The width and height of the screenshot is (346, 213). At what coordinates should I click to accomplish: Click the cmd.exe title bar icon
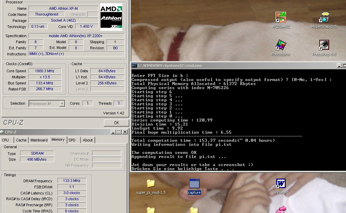(134, 65)
